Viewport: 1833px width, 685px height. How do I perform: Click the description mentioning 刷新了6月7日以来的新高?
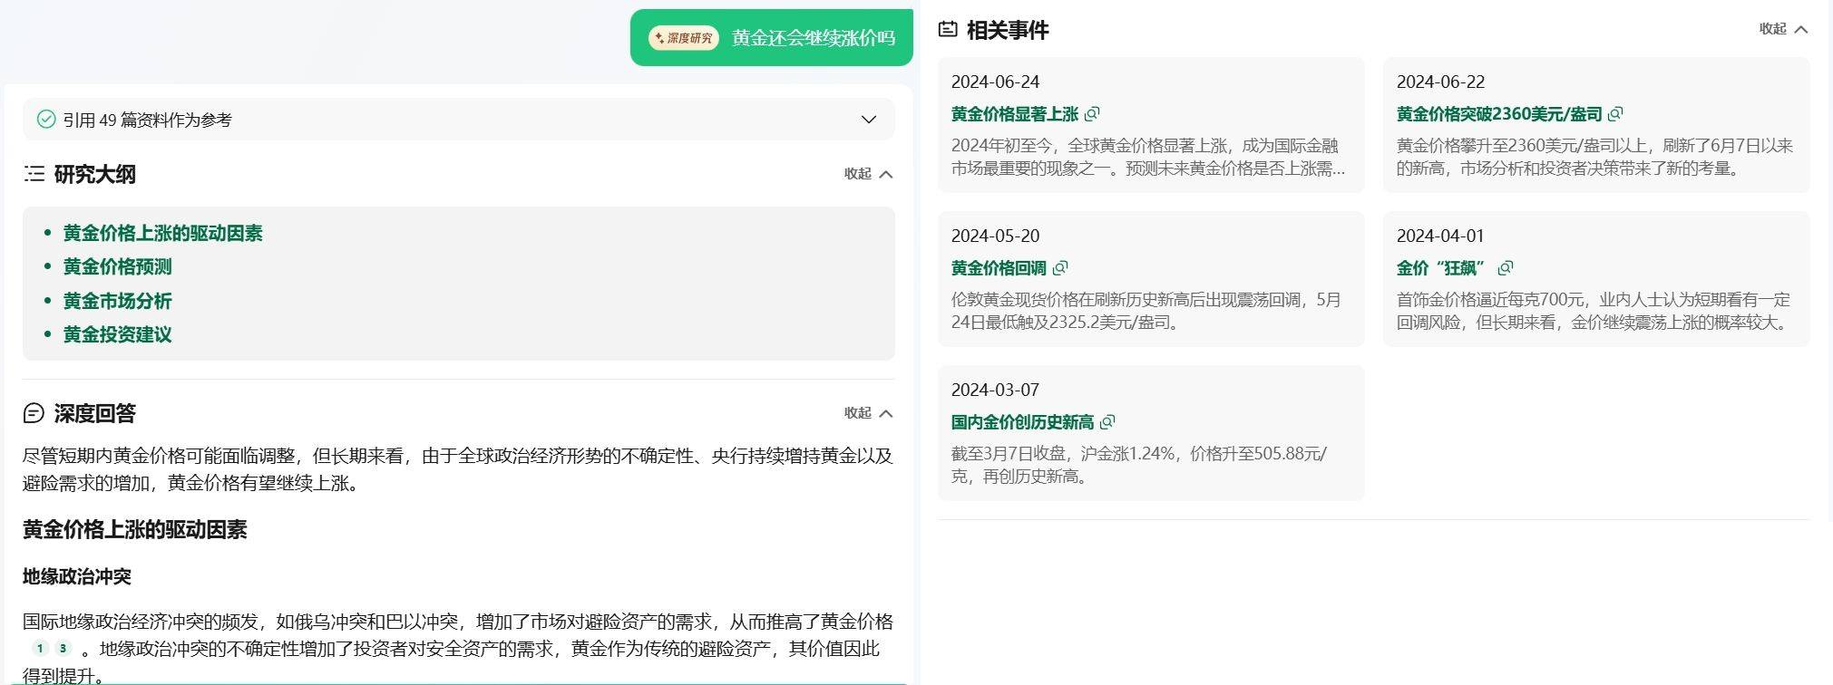coord(1594,157)
